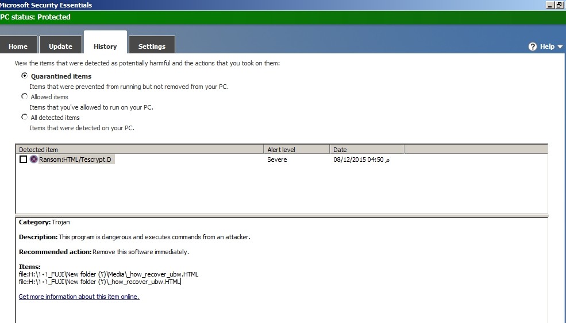The image size is (566, 323).
Task: Select All detected items radio button
Action: tap(24, 117)
